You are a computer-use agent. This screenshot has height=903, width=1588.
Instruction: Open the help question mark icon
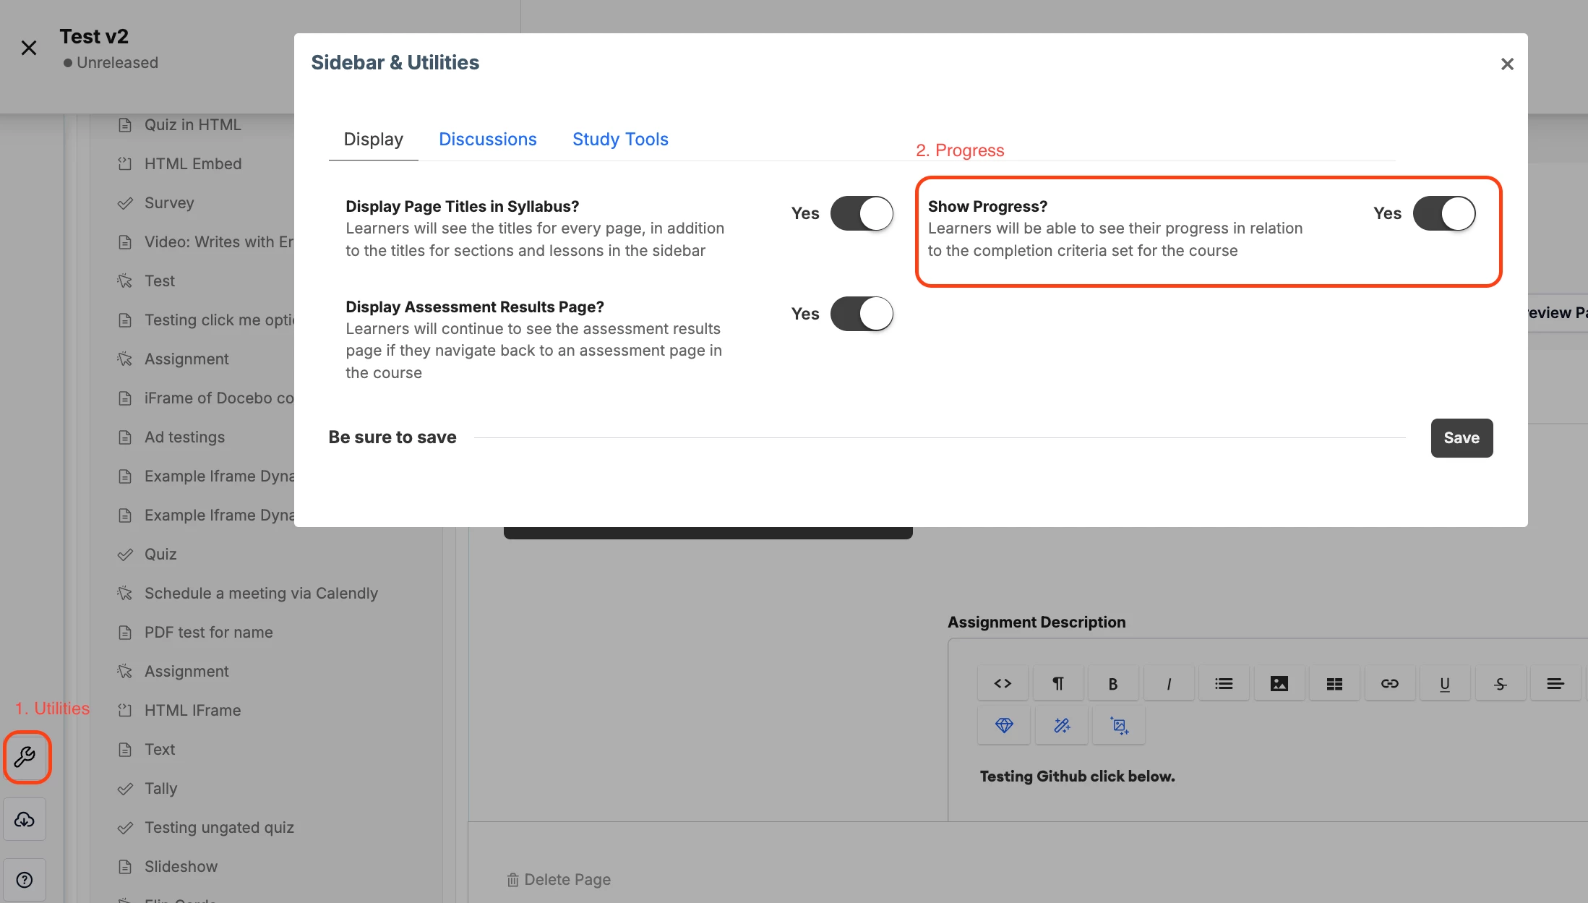coord(25,879)
